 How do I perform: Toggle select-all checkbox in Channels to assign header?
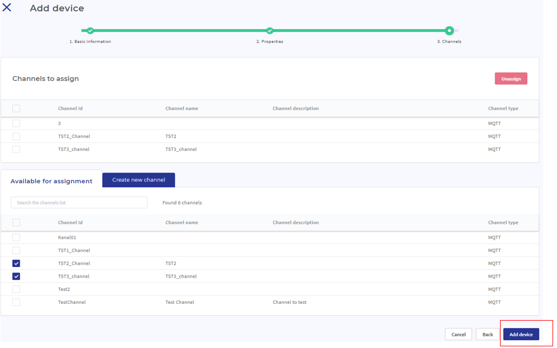tap(16, 108)
